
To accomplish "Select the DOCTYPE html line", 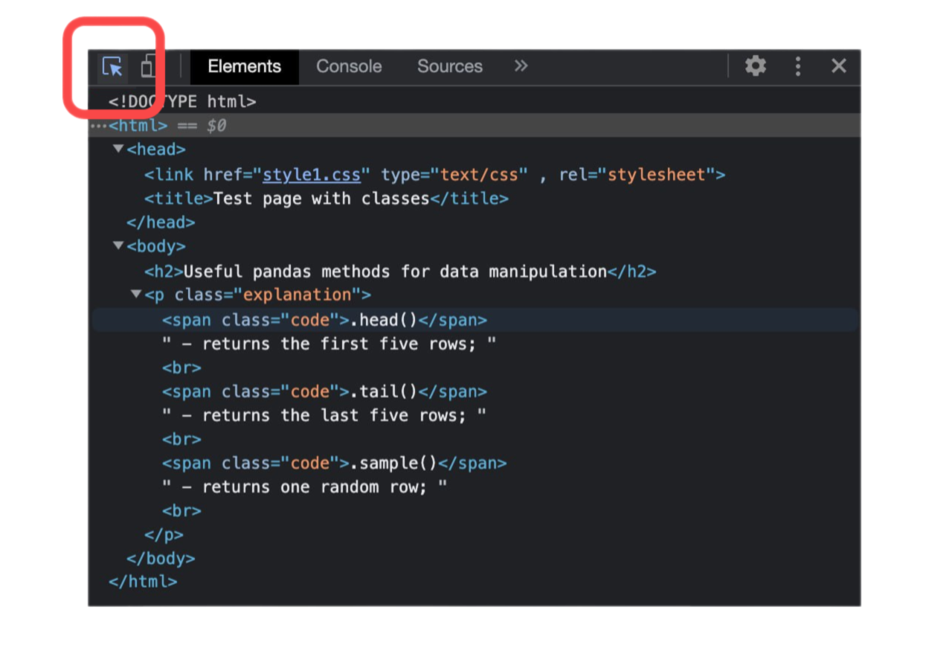I will point(182,102).
